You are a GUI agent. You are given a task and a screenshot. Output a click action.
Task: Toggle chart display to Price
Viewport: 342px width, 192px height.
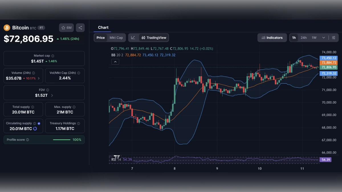tap(100, 38)
